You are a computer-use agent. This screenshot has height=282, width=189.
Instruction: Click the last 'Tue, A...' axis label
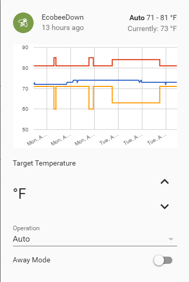156,139
